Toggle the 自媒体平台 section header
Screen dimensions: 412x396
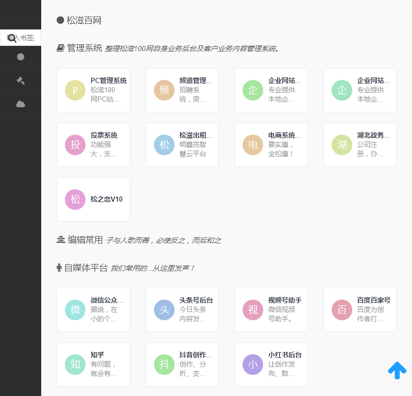tap(85, 268)
